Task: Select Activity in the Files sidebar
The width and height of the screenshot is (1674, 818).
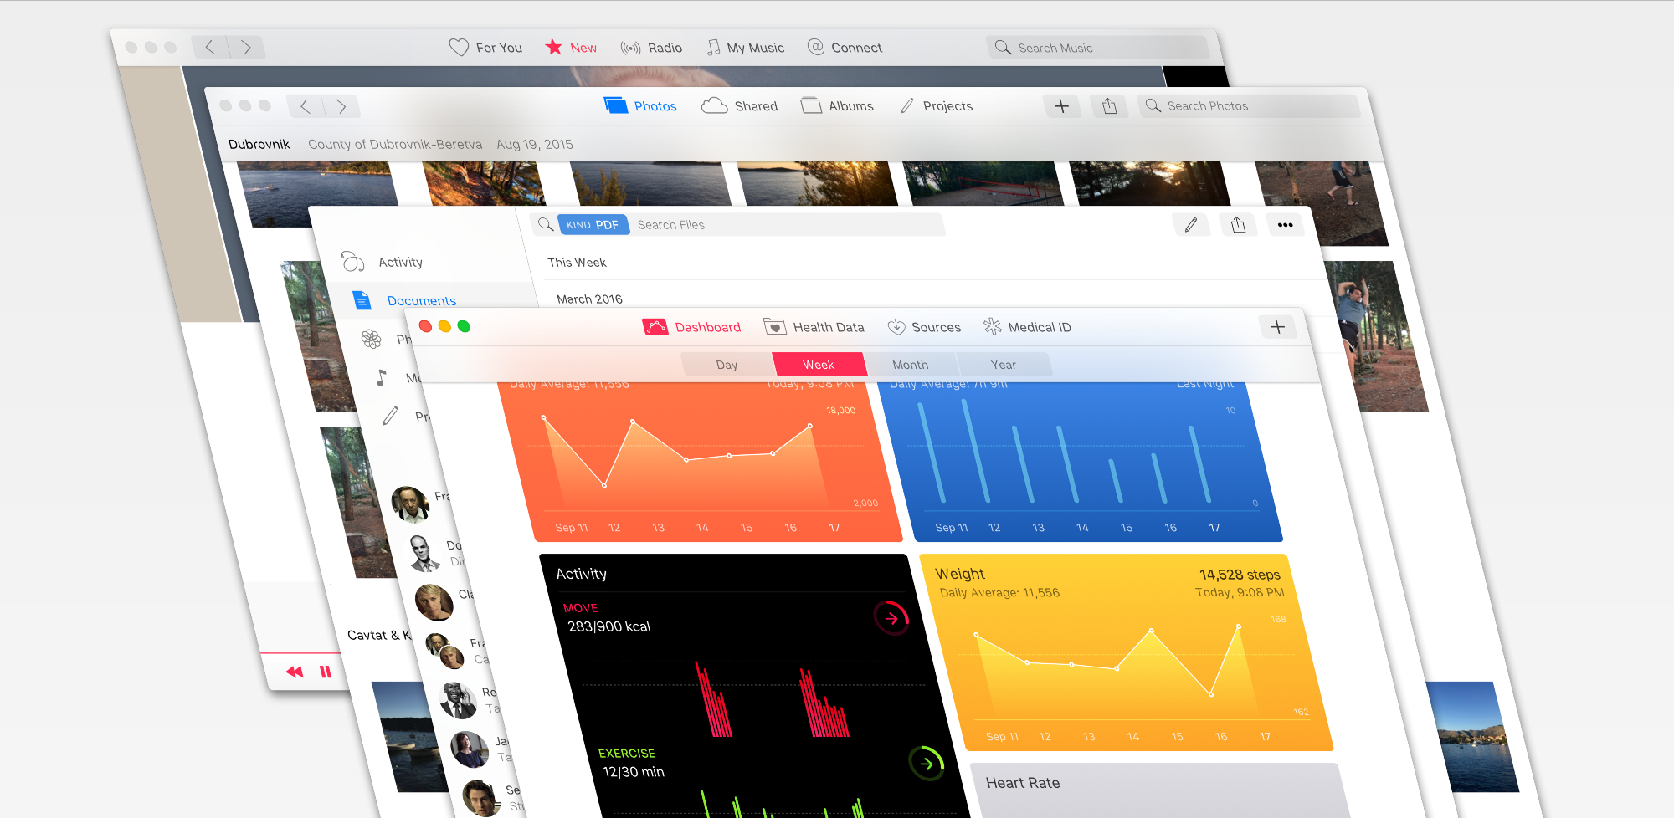Action: coord(383,262)
